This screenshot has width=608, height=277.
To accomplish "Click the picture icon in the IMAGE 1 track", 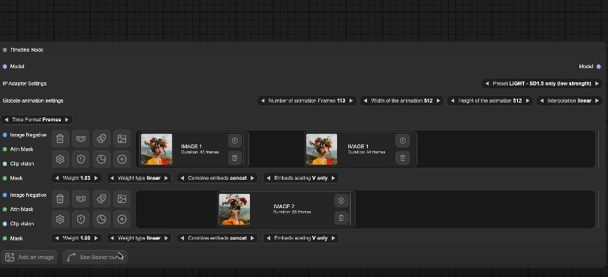I will click(122, 138).
